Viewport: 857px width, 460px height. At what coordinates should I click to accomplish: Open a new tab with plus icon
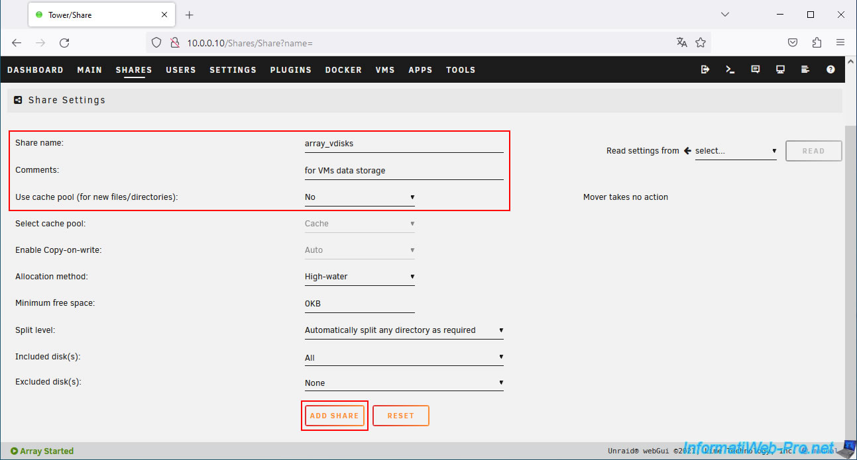[190, 15]
